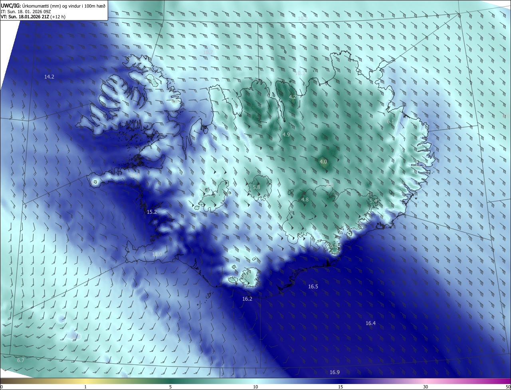This screenshot has width=511, height=390.
Task: Click the 16.4 value label on the map
Action: coord(370,323)
